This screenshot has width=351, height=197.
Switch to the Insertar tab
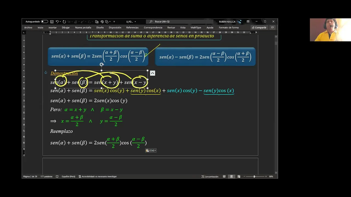(x=53, y=28)
